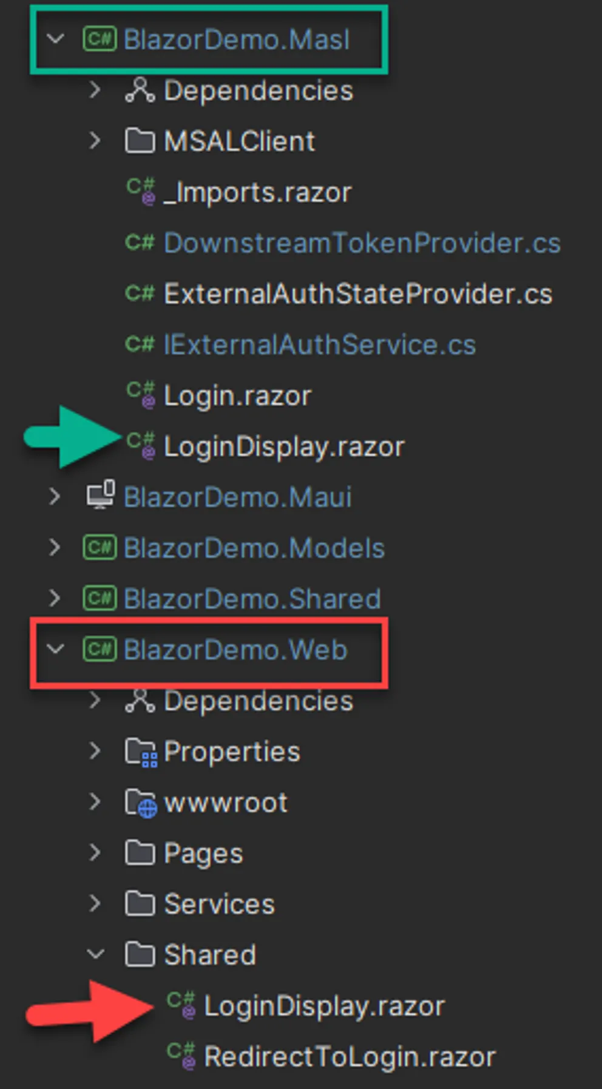Collapse the BlazorDemo.Masl project node
Image resolution: width=602 pixels, height=1089 pixels.
pyautogui.click(x=55, y=39)
